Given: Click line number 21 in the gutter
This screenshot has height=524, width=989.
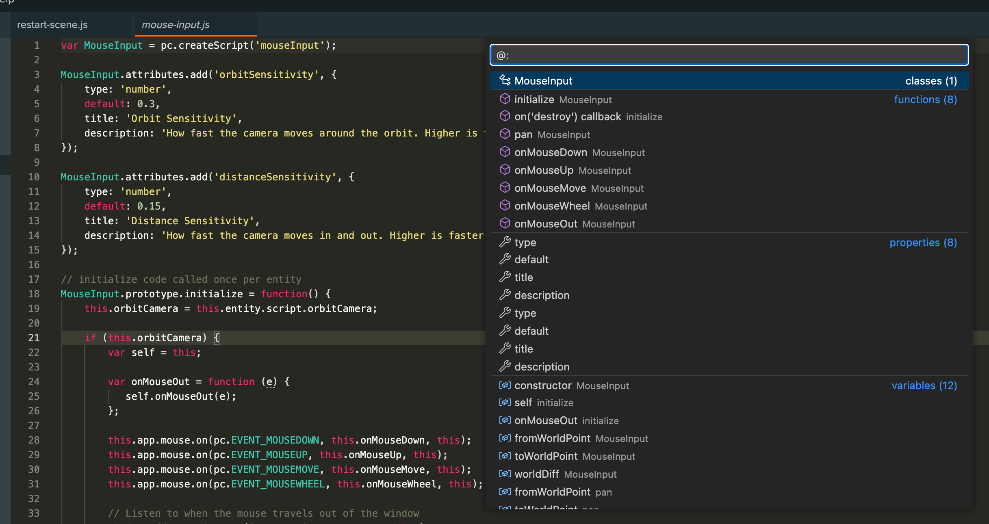Looking at the screenshot, I should (x=34, y=338).
